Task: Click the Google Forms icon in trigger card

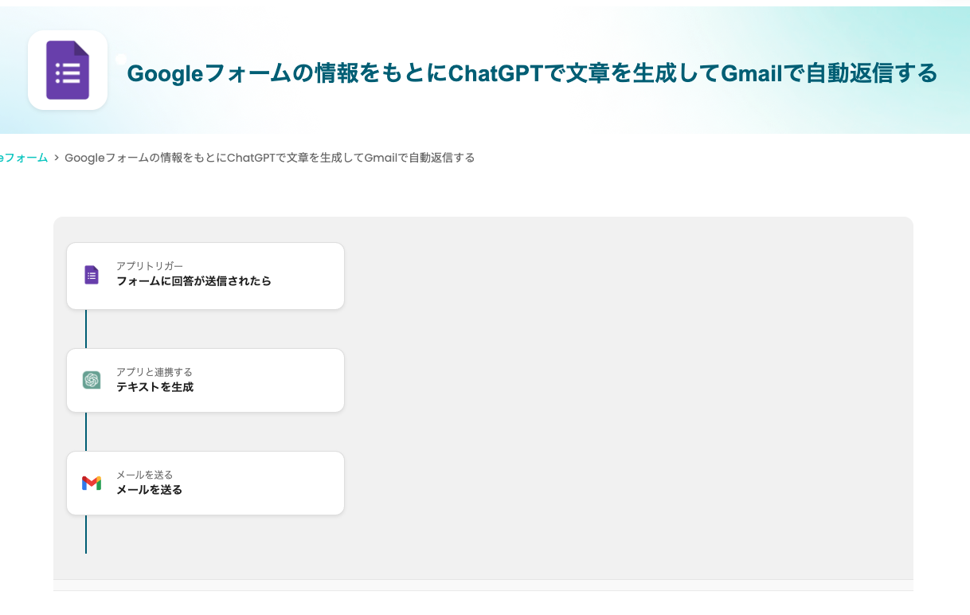Action: 92,275
